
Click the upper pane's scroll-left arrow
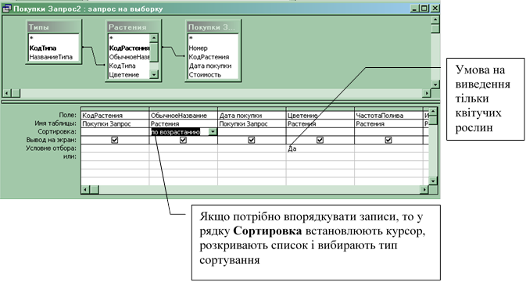point(7,93)
